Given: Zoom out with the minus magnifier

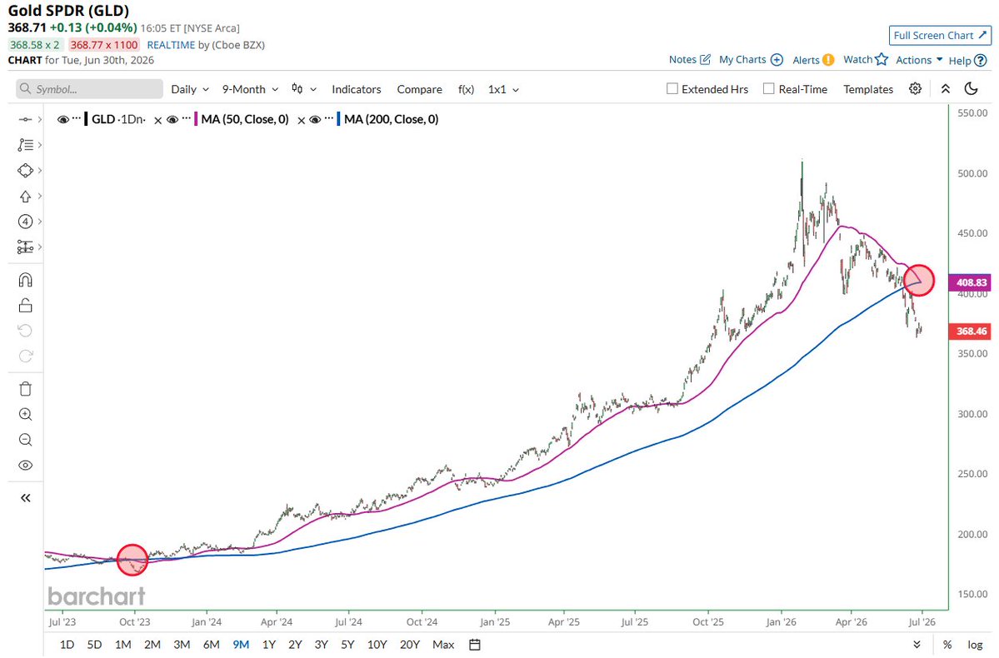Looking at the screenshot, I should 25,440.
